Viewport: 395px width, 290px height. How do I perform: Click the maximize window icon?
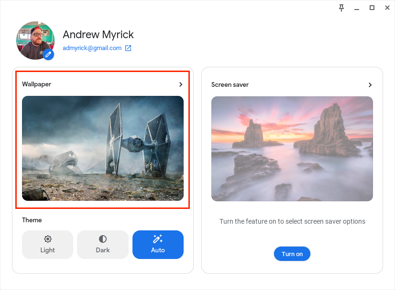point(372,8)
